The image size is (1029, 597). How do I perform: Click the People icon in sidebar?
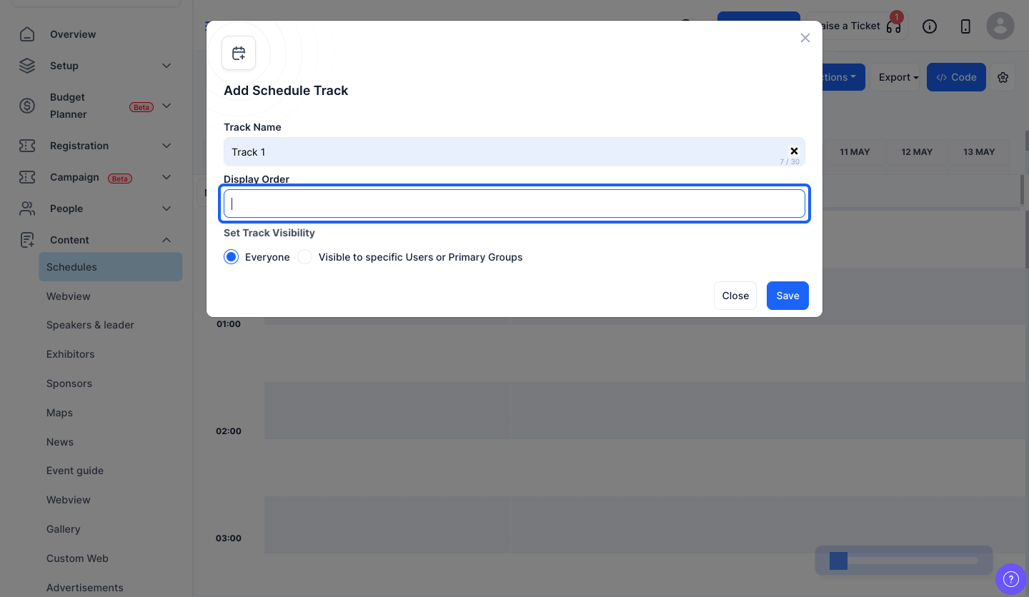click(27, 209)
